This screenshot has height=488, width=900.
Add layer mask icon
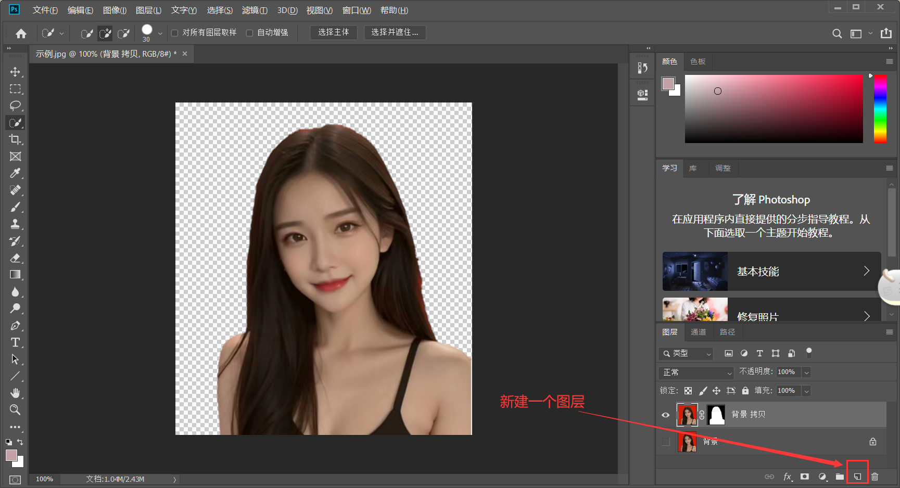tap(805, 477)
